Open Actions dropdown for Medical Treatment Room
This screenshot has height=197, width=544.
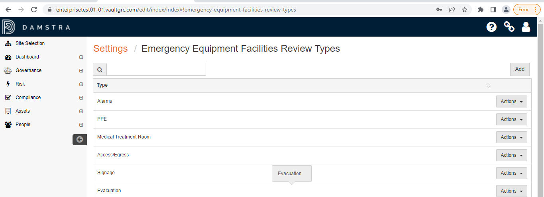click(x=511, y=137)
